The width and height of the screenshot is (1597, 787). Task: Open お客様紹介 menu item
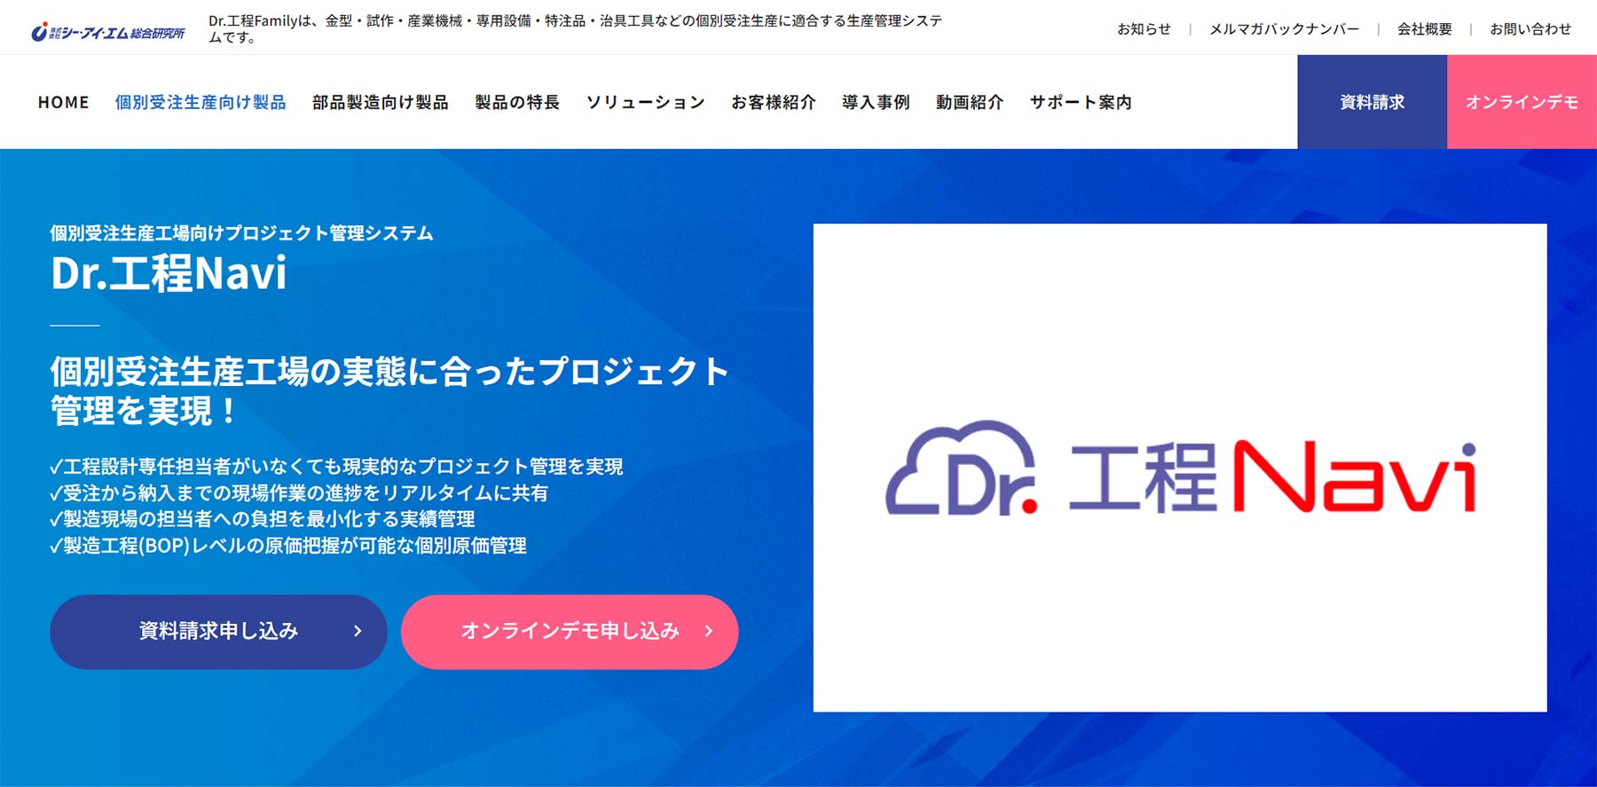tap(774, 102)
